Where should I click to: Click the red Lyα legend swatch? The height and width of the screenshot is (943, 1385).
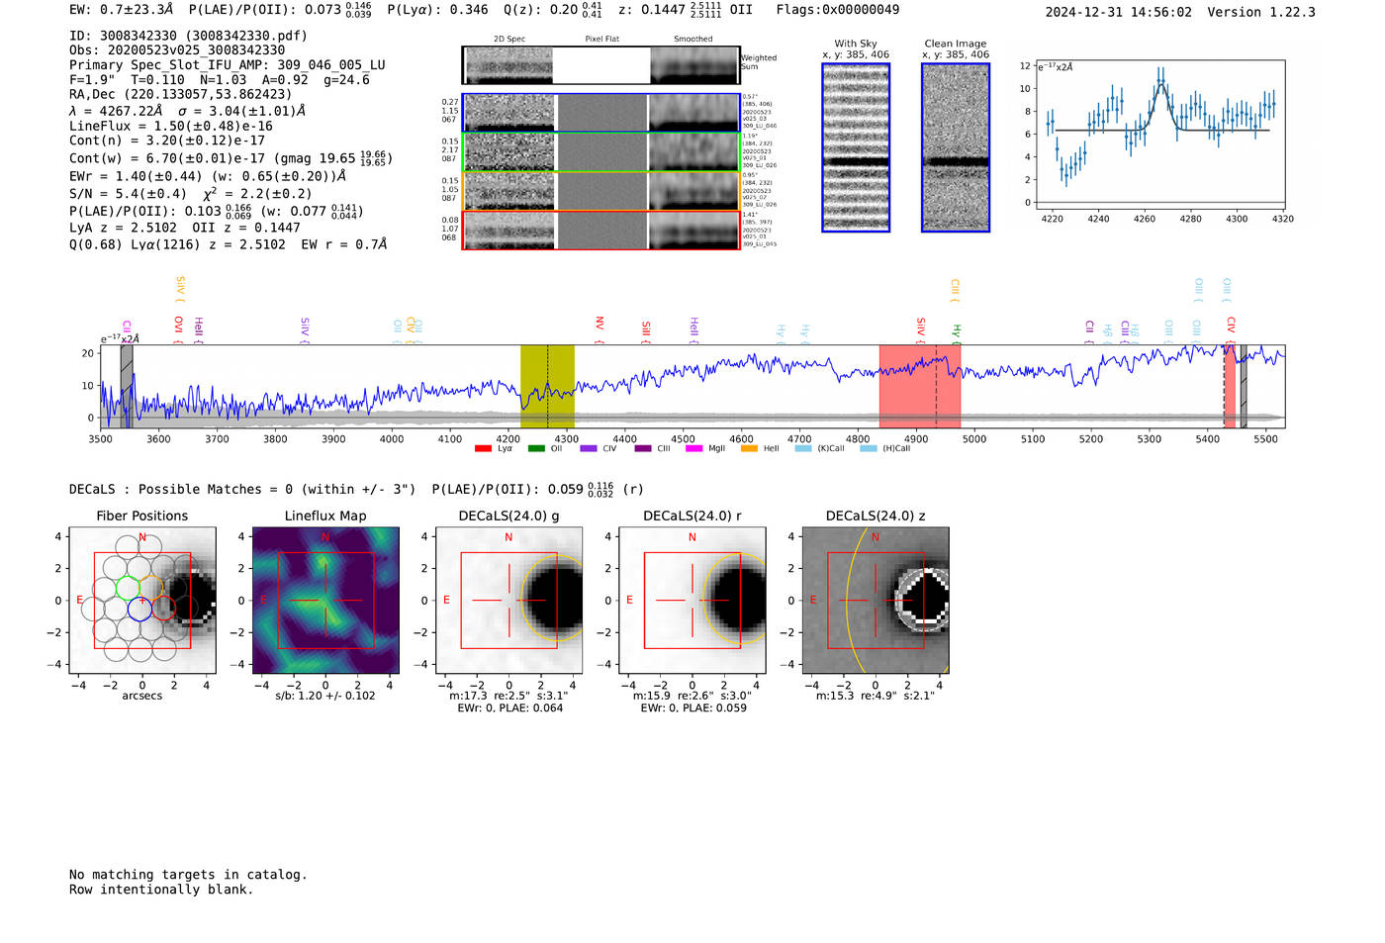(483, 449)
